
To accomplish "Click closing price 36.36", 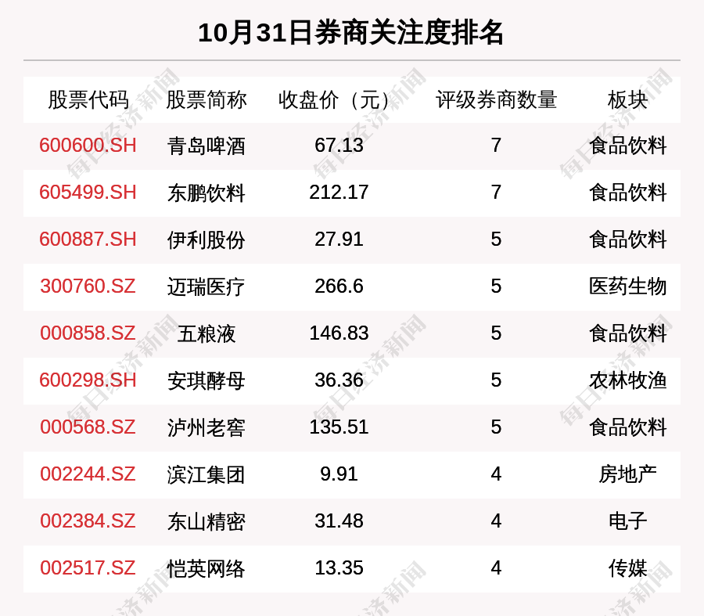I will coord(339,380).
